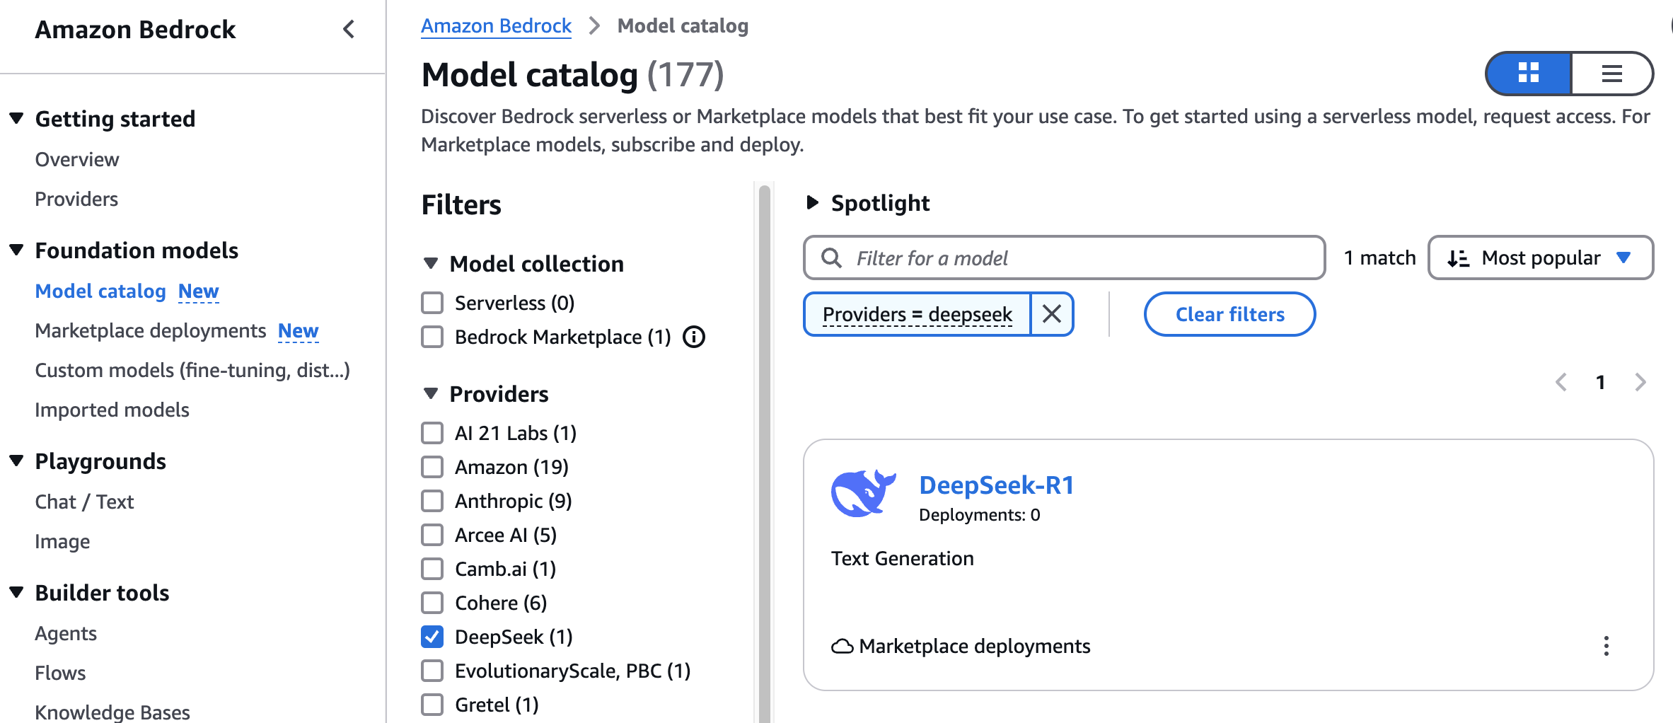Go to previous results page
The height and width of the screenshot is (723, 1673).
1561,383
